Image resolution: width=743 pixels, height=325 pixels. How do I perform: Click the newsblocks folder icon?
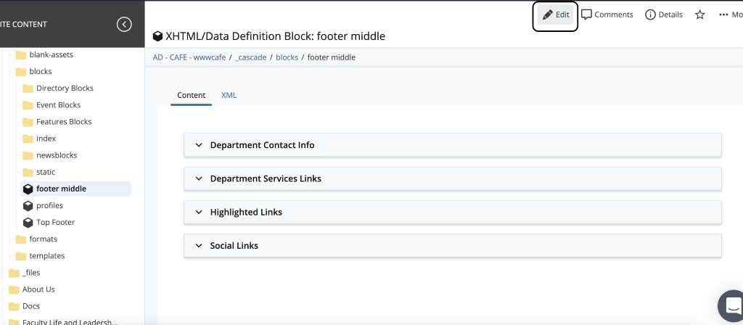(x=28, y=155)
